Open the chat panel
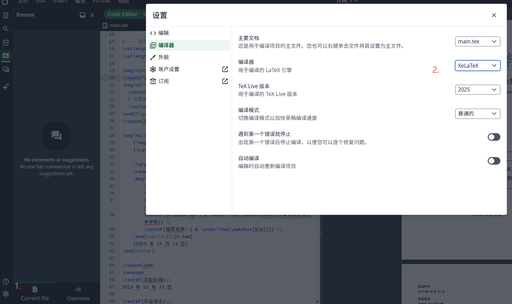Screen dimensions: 512x304 5,69
